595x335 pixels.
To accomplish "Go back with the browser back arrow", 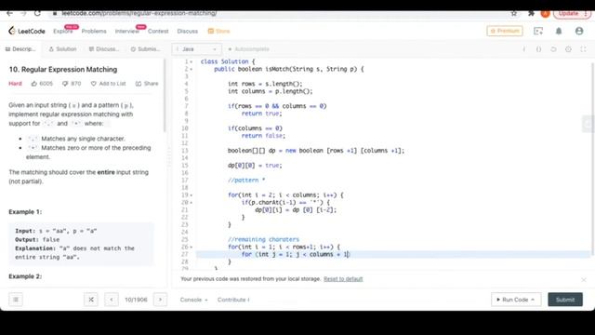I will pos(9,13).
